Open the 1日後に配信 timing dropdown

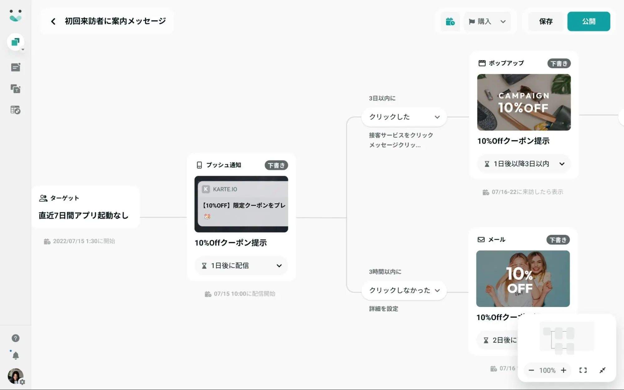241,266
